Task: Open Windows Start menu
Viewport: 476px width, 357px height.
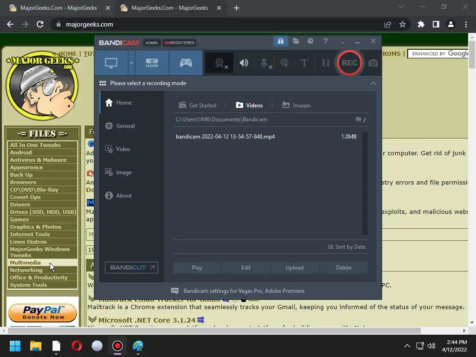Action: 15,346
